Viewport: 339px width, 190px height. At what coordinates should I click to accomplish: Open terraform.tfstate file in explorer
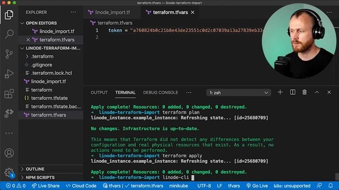(x=49, y=98)
